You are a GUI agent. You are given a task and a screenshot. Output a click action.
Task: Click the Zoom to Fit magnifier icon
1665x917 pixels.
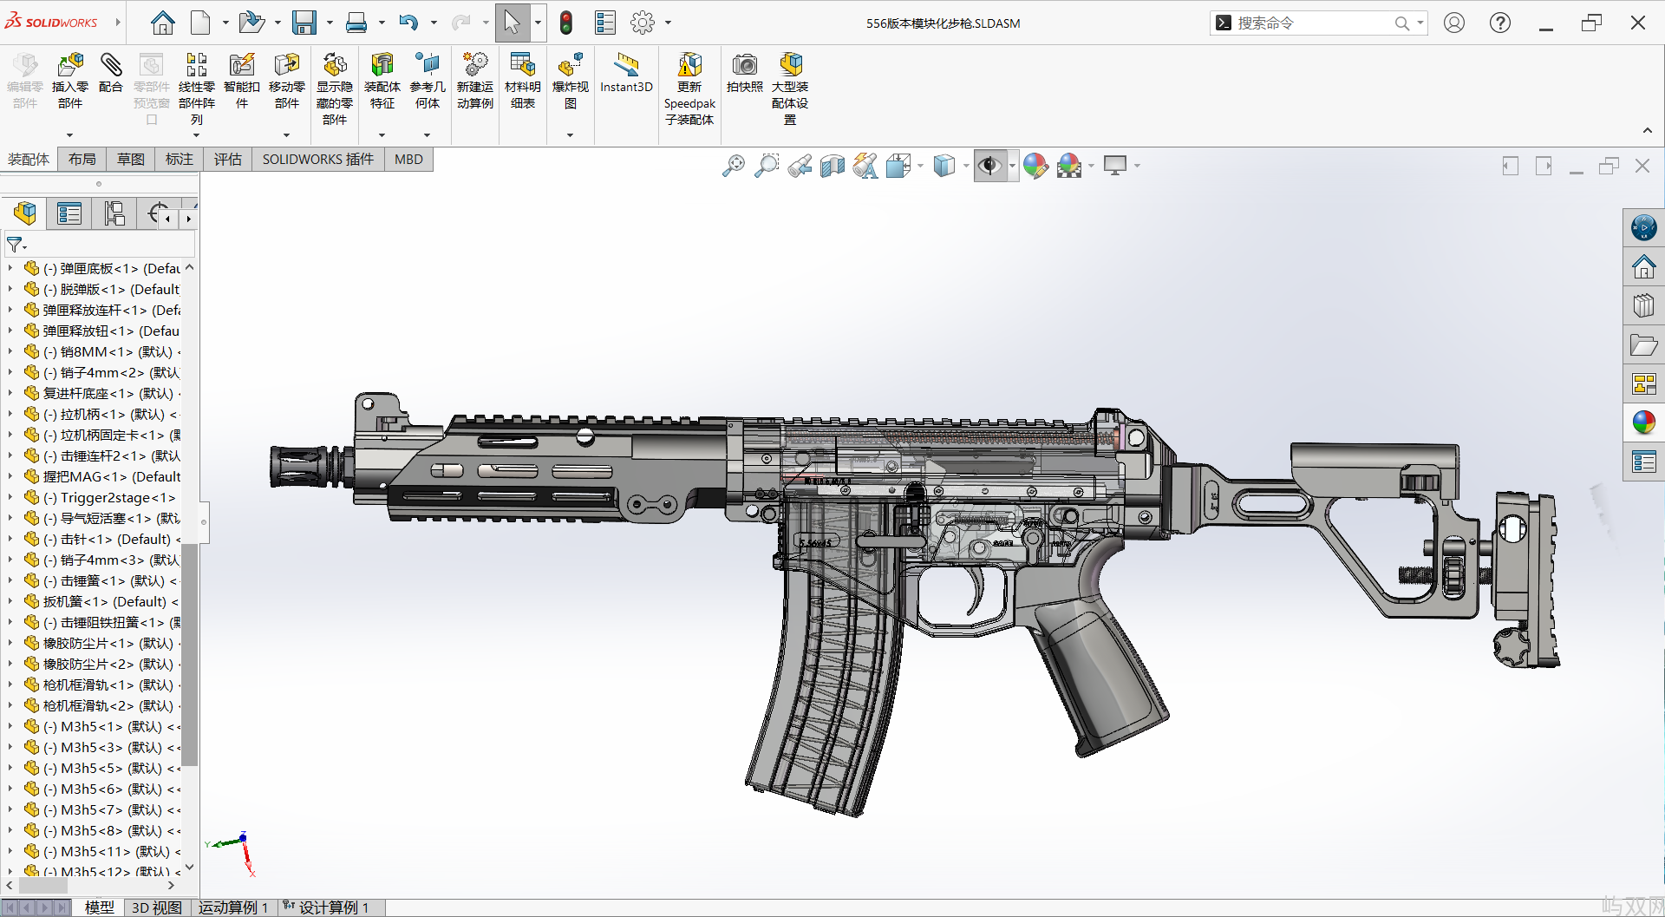click(734, 166)
